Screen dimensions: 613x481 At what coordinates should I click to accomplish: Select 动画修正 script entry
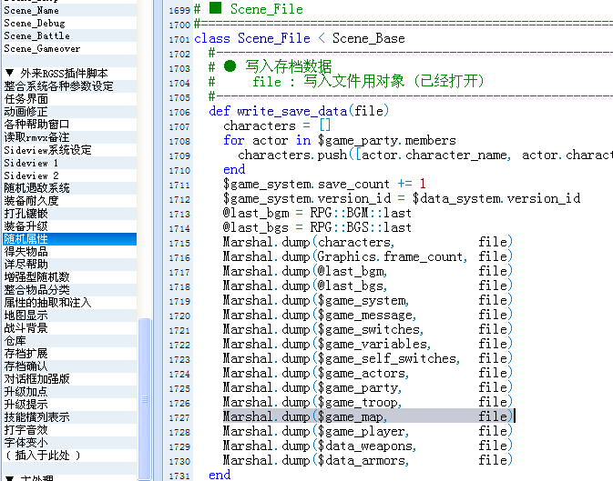tap(69, 112)
